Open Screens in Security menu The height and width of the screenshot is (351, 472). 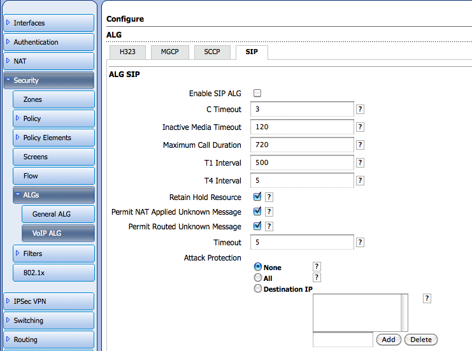(54, 157)
